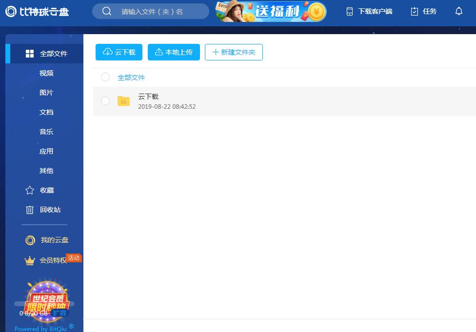
Task: Open notifications with the bell icon
Action: (459, 12)
